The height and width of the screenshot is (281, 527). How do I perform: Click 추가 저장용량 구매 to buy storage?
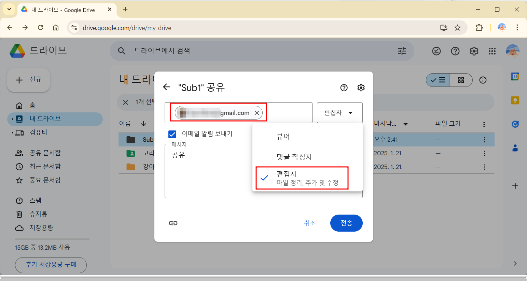point(51,265)
